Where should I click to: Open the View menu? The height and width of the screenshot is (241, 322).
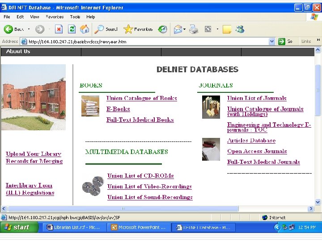click(x=34, y=17)
